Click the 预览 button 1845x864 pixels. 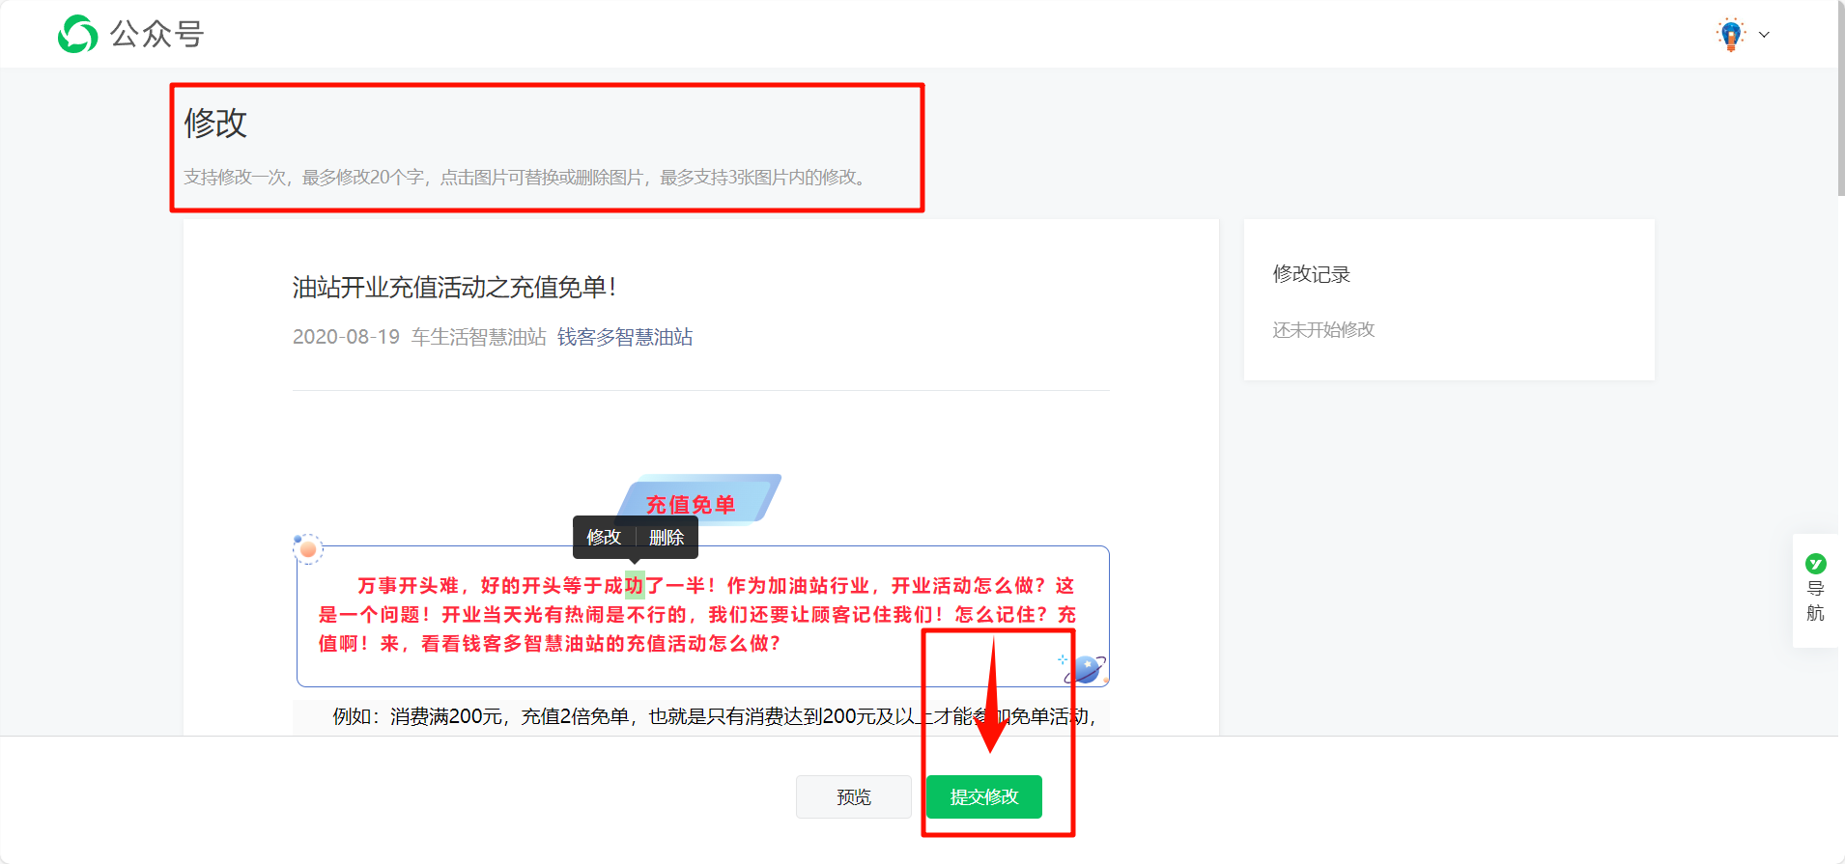point(854,796)
